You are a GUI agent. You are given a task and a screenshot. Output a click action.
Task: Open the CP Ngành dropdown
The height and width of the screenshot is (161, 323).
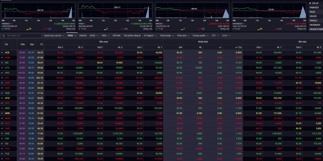(x=150, y=36)
